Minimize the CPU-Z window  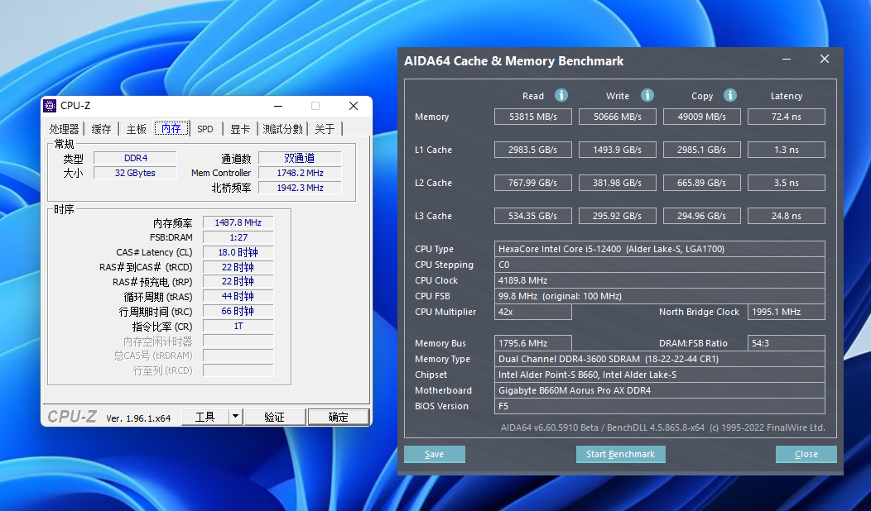point(278,106)
